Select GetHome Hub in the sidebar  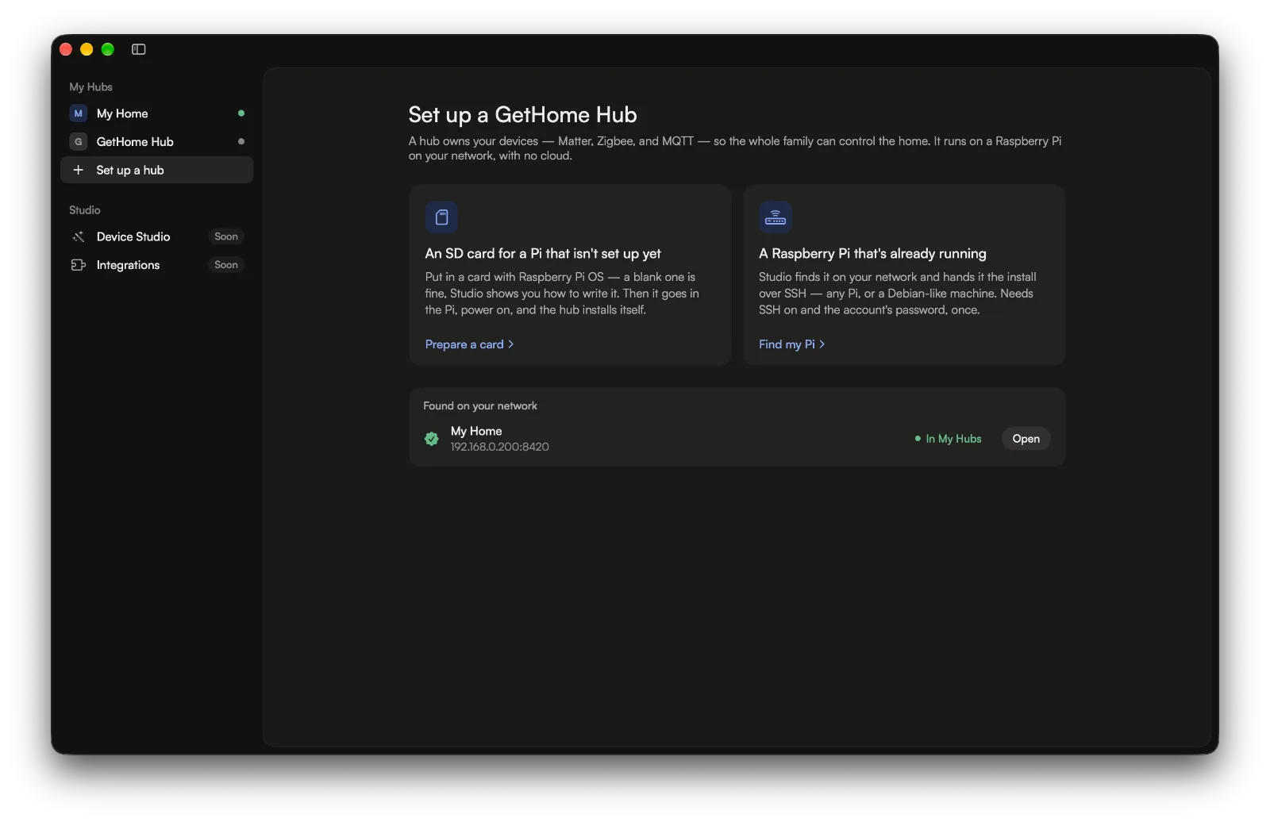(x=157, y=142)
